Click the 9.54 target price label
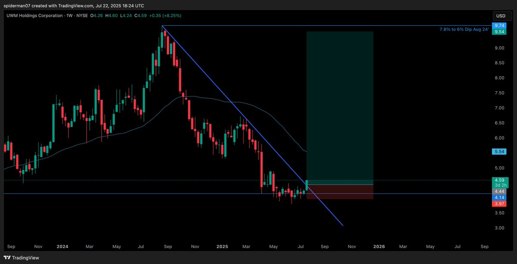This screenshot has width=517, height=264. coord(500,32)
